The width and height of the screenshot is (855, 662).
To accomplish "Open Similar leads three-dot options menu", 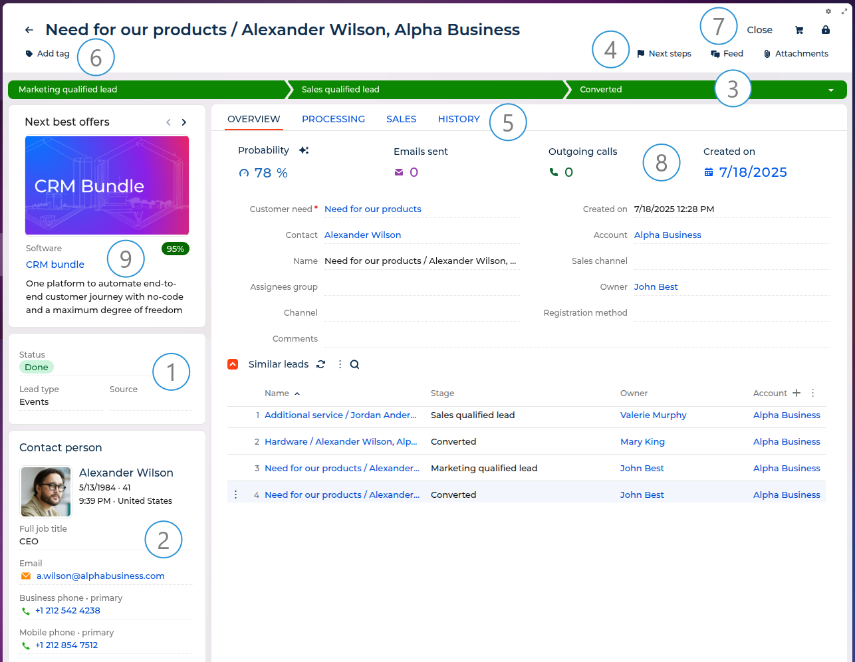I will coord(340,364).
